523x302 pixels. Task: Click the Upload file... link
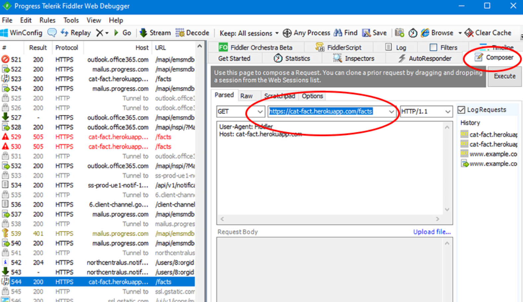tap(432, 232)
